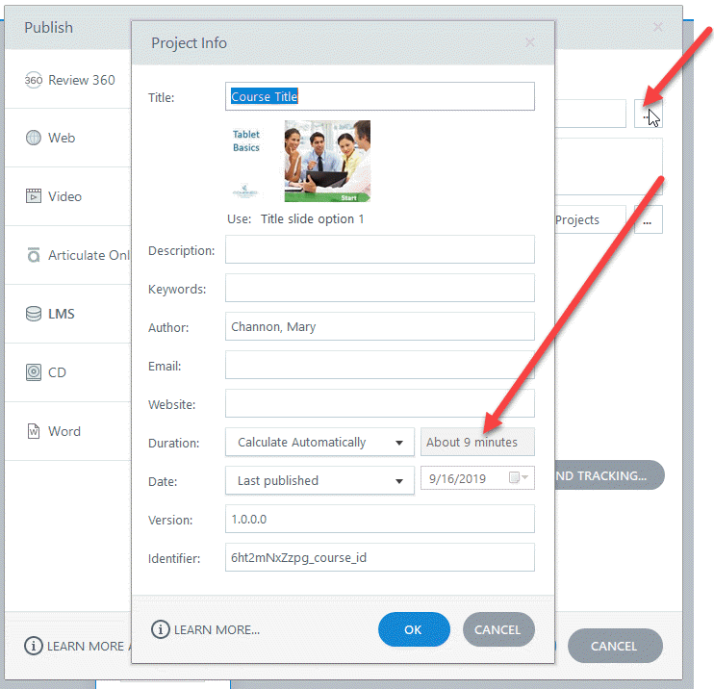Viewport: 714px width, 689px height.
Task: Click the LMS database icon
Action: point(34,314)
